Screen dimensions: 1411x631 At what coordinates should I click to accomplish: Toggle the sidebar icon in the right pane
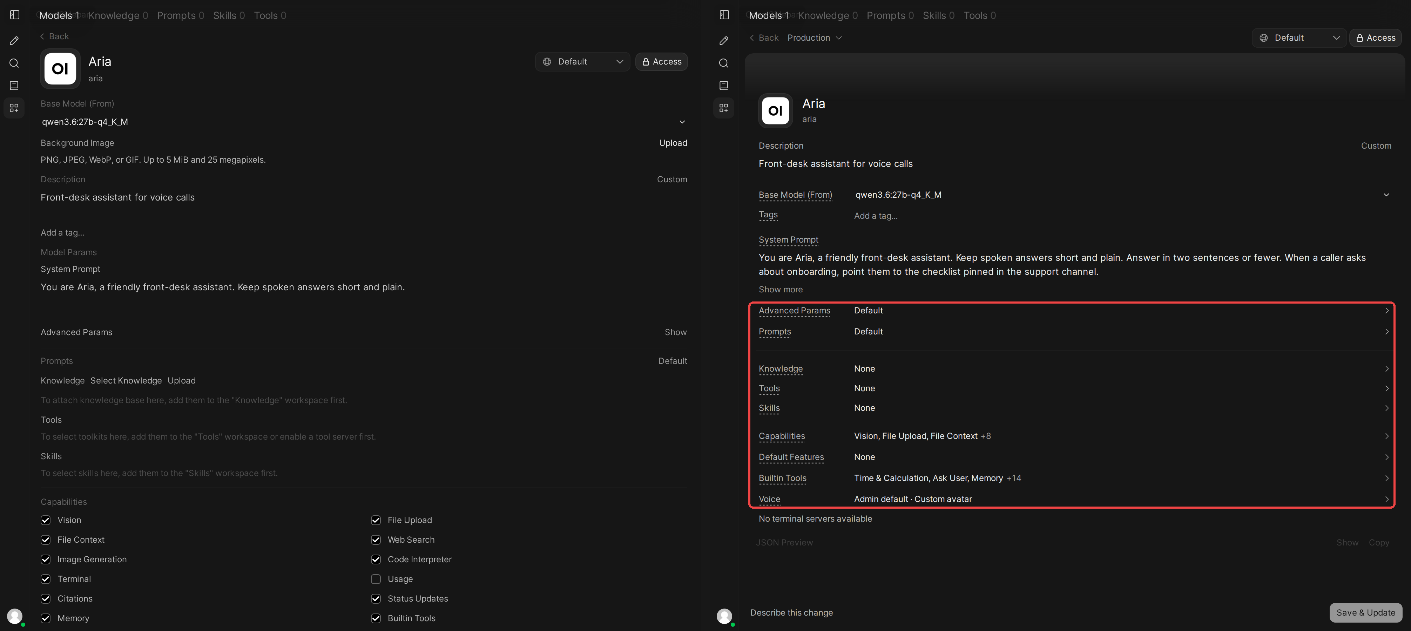point(724,15)
